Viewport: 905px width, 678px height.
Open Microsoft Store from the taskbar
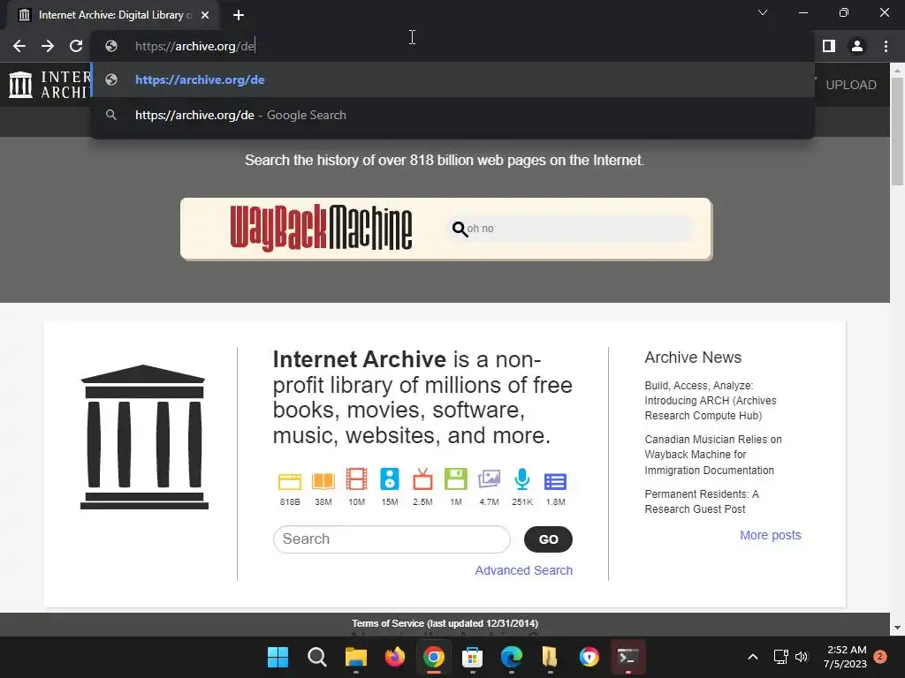pos(472,657)
